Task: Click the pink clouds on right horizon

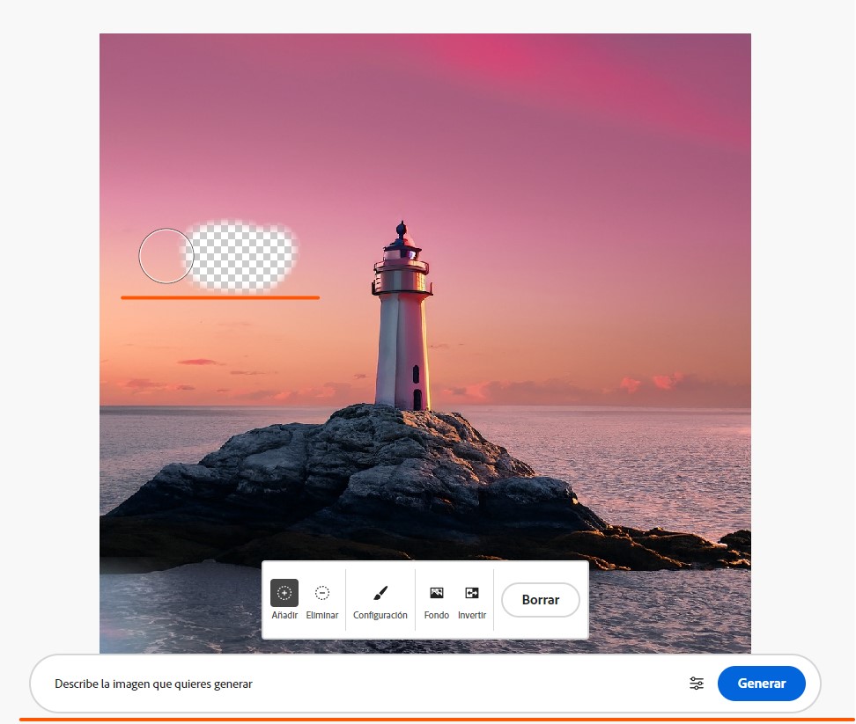Action: [652, 384]
